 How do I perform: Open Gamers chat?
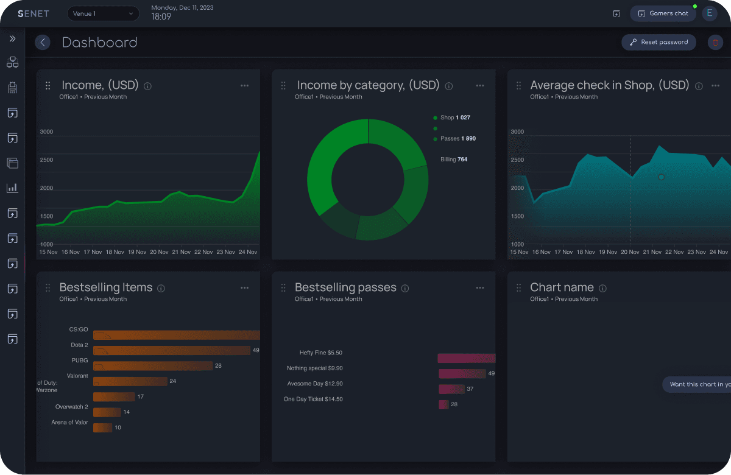[x=663, y=13]
